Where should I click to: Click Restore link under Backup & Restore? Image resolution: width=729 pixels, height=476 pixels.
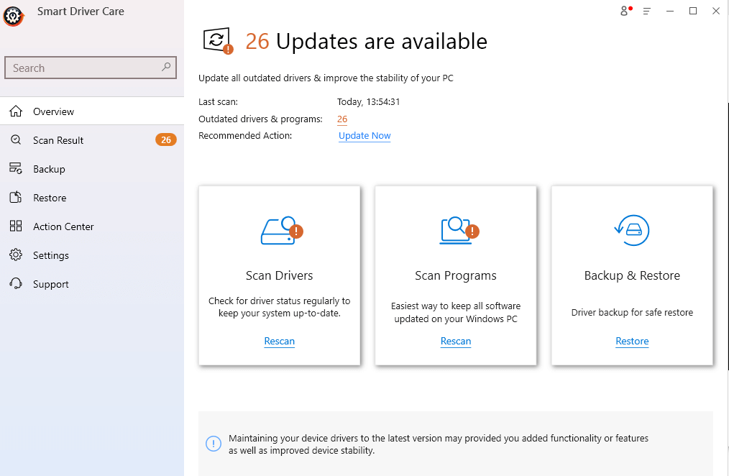pos(632,342)
